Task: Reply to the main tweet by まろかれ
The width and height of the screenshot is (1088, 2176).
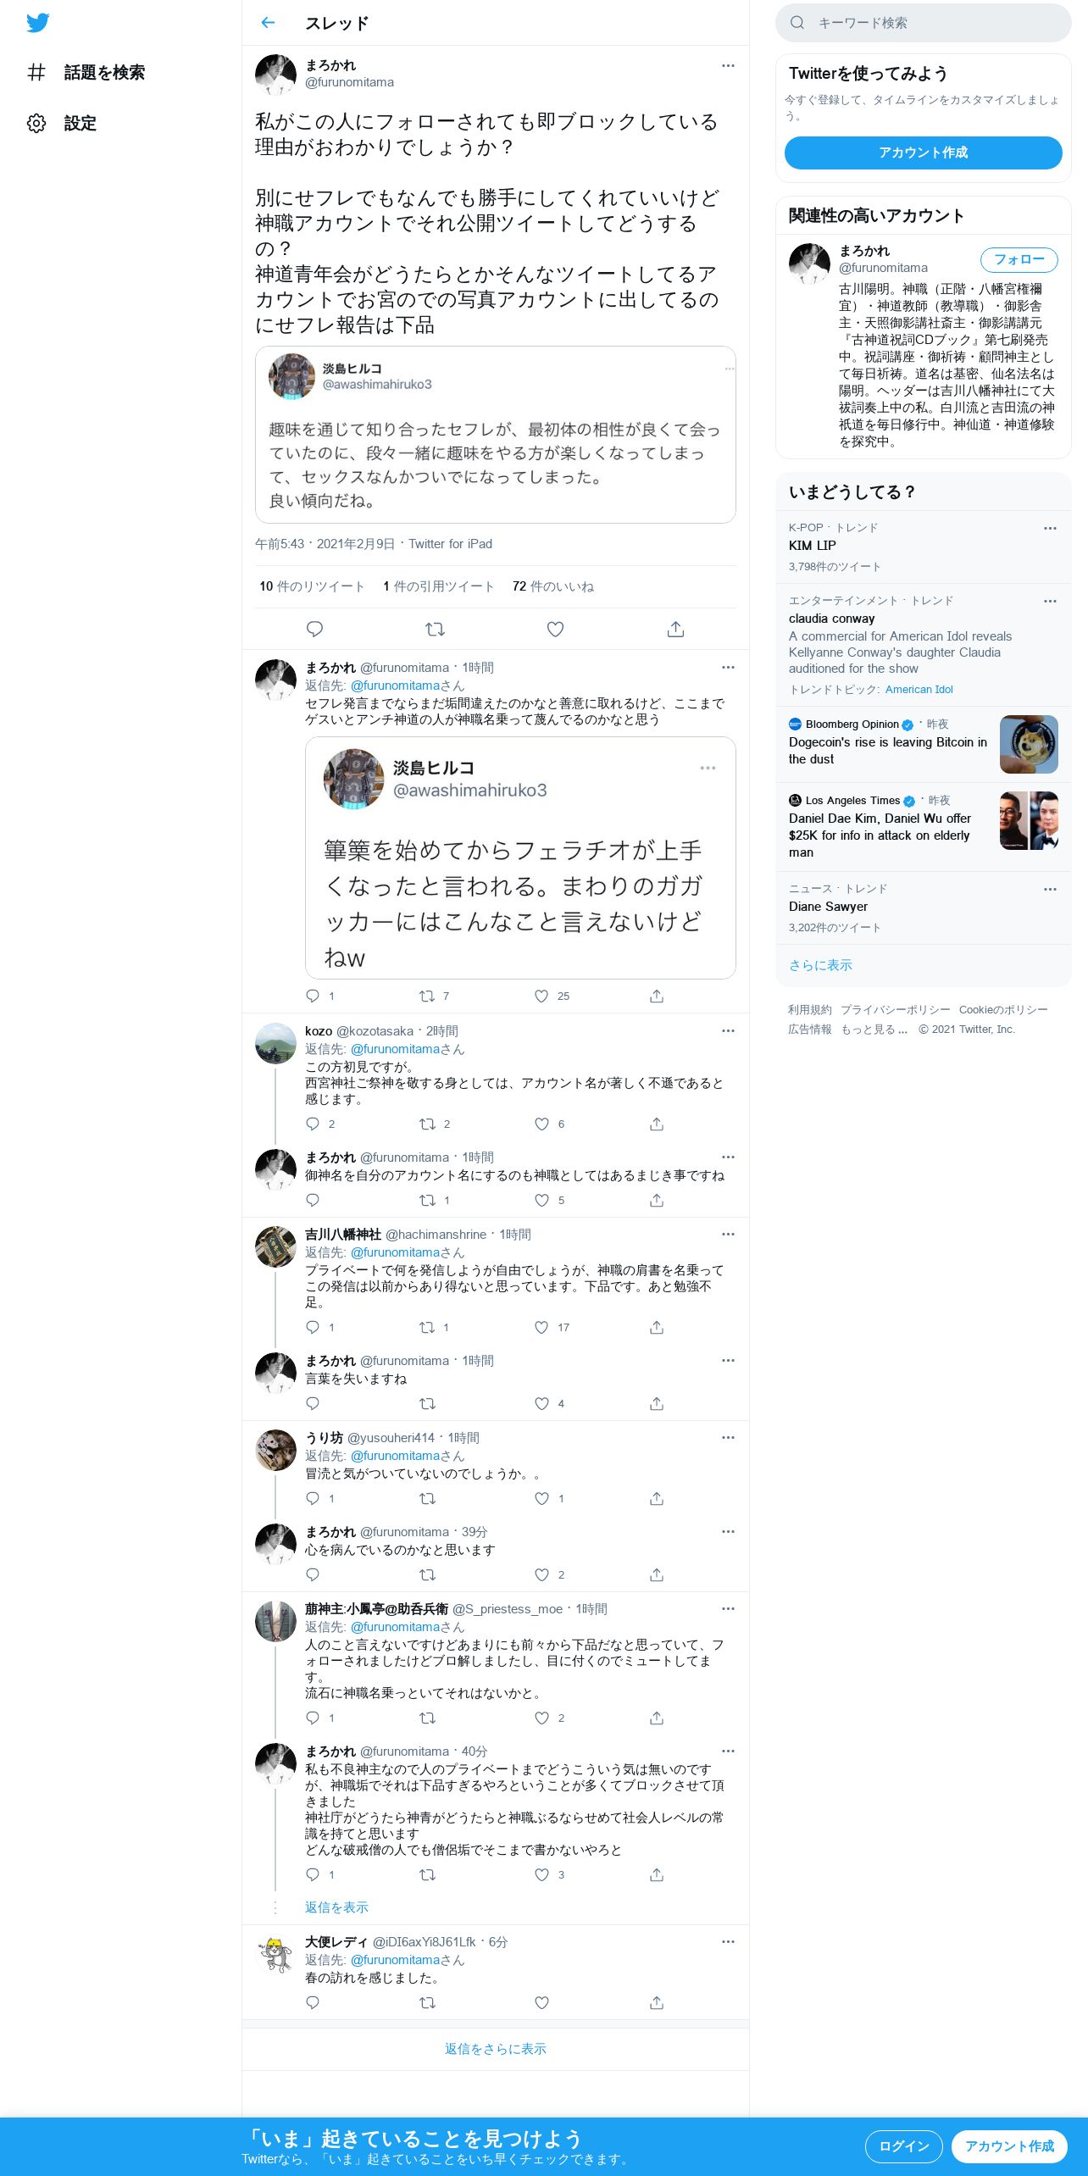Action: pyautogui.click(x=314, y=629)
